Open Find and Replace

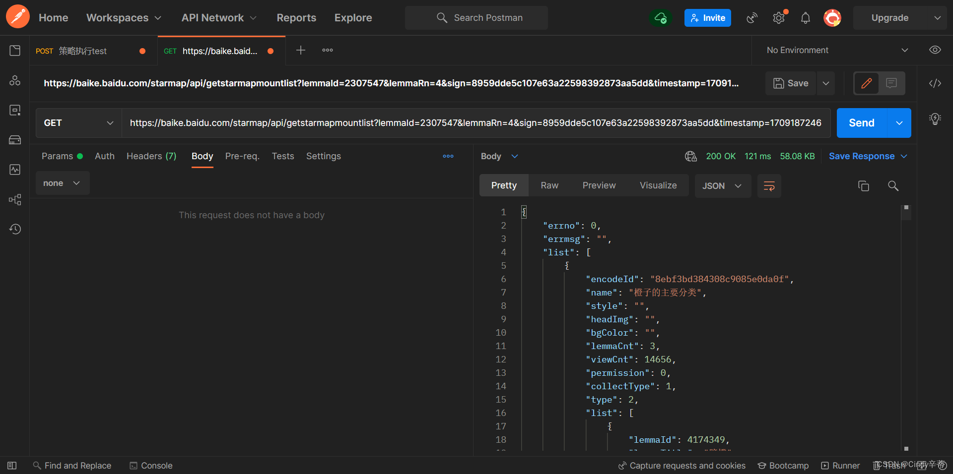[x=72, y=466]
